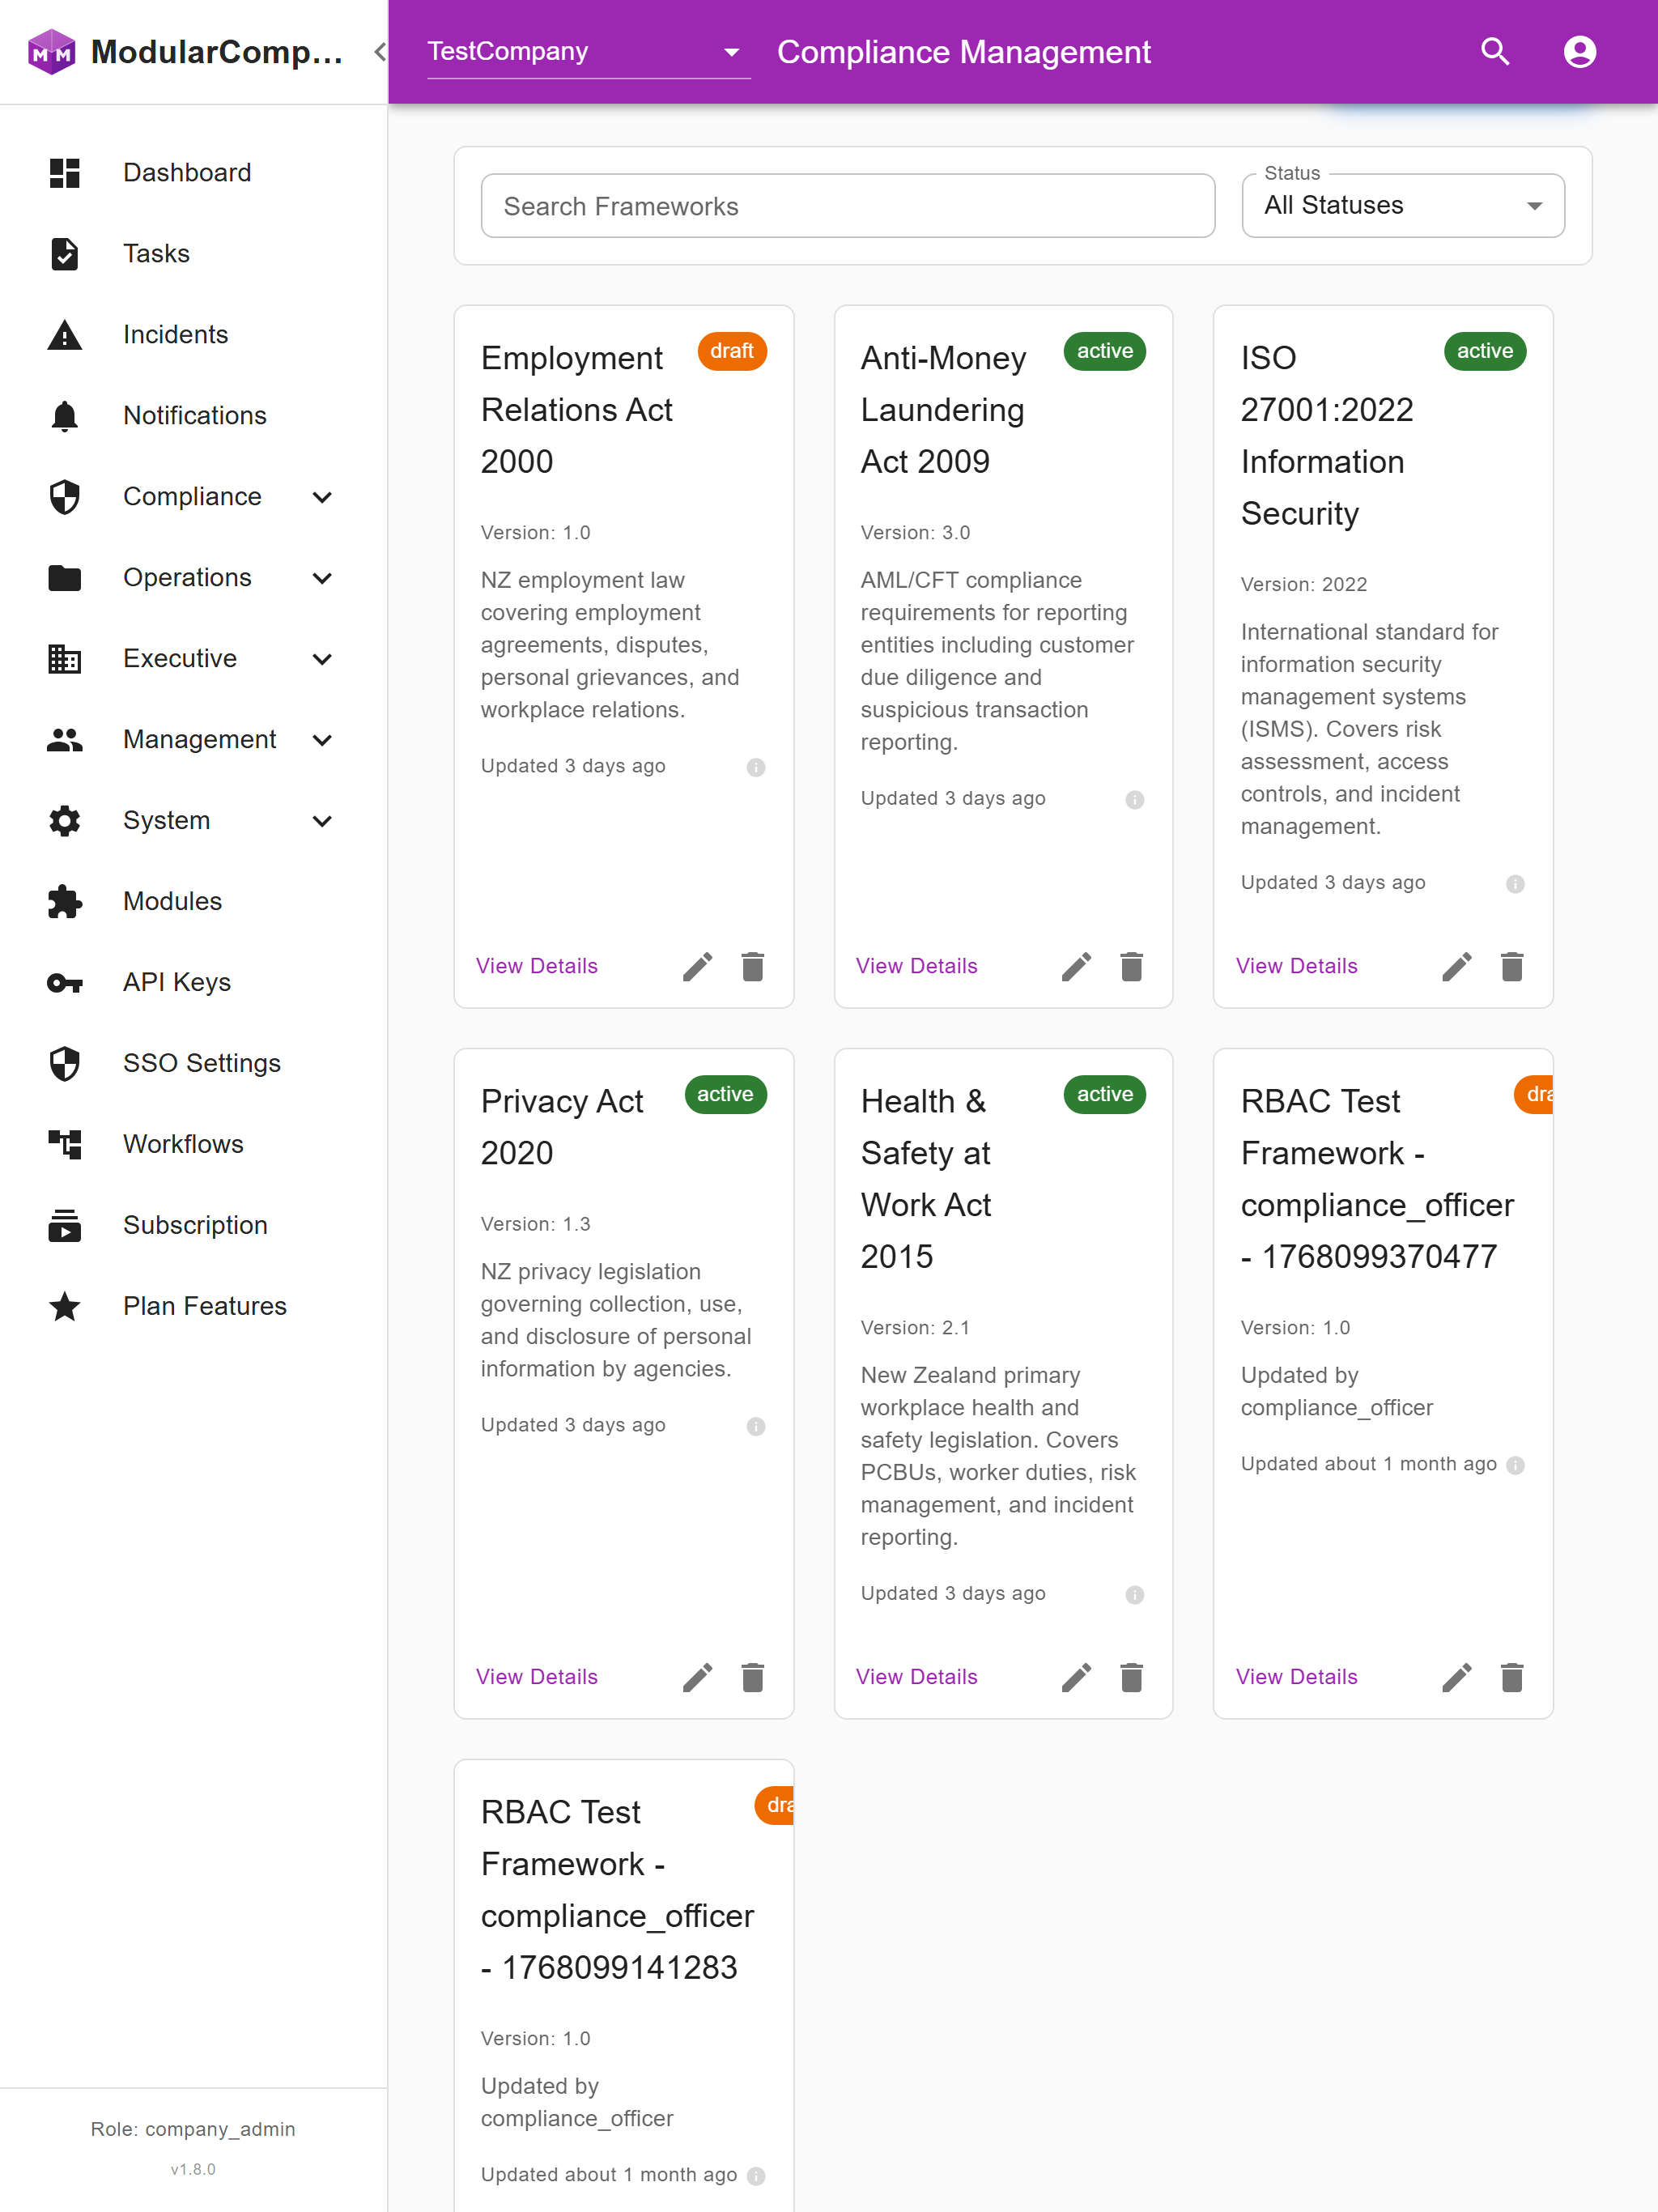Focus the Search Frameworks input field
This screenshot has width=1658, height=2212.
coord(848,206)
